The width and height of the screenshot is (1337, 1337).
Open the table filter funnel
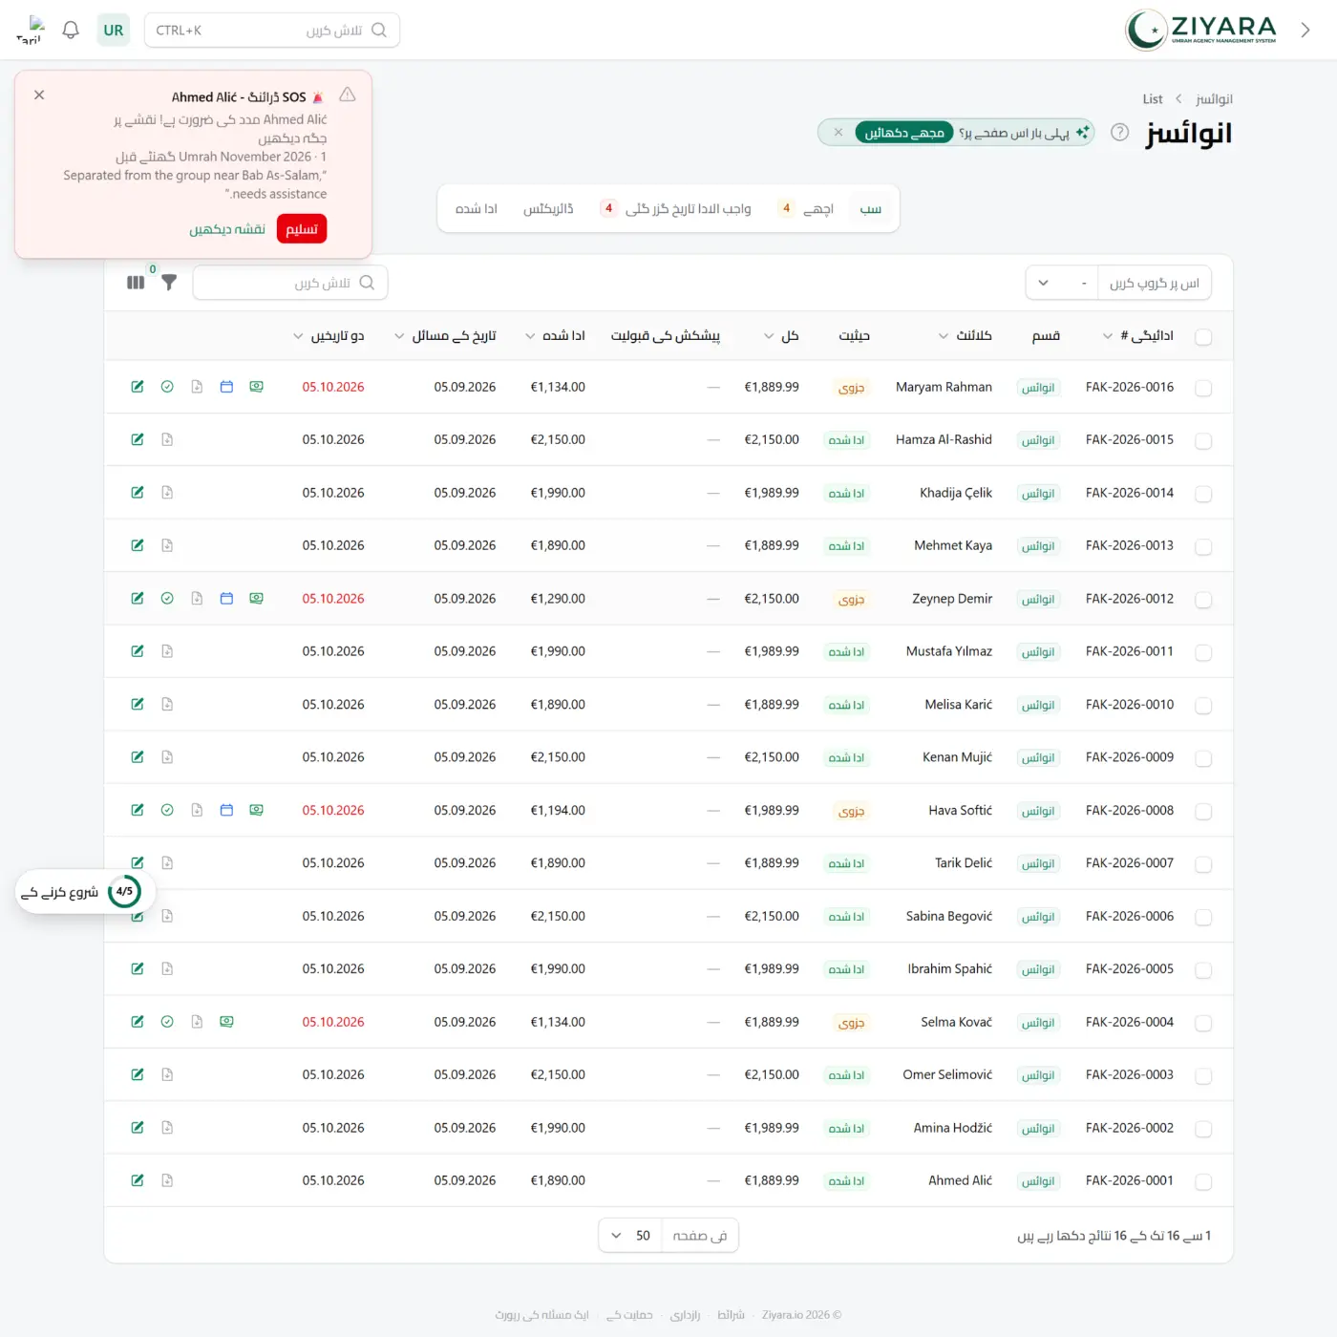pyautogui.click(x=169, y=283)
